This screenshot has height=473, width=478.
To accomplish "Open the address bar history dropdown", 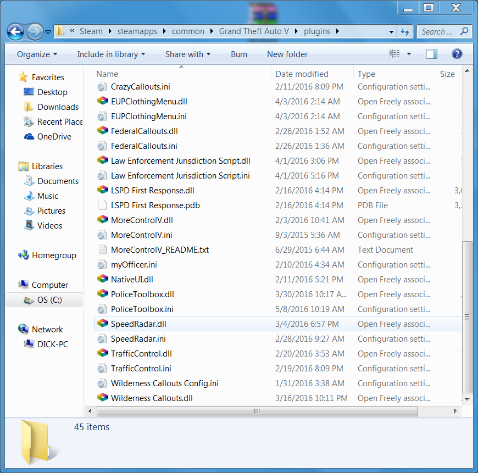I will (x=391, y=32).
